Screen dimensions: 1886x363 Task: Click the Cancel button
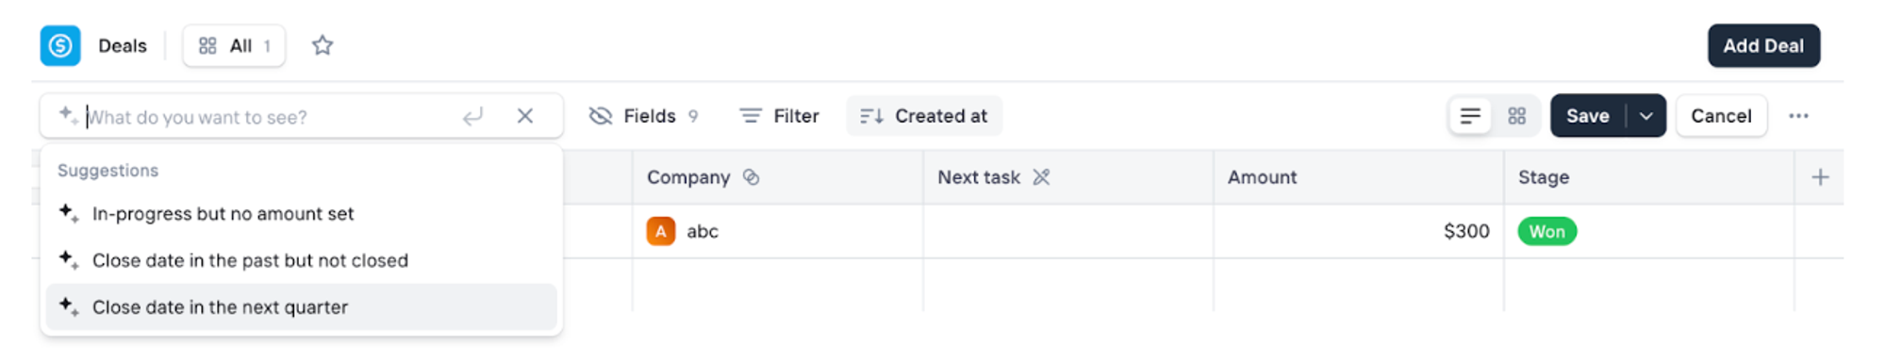[1721, 116]
